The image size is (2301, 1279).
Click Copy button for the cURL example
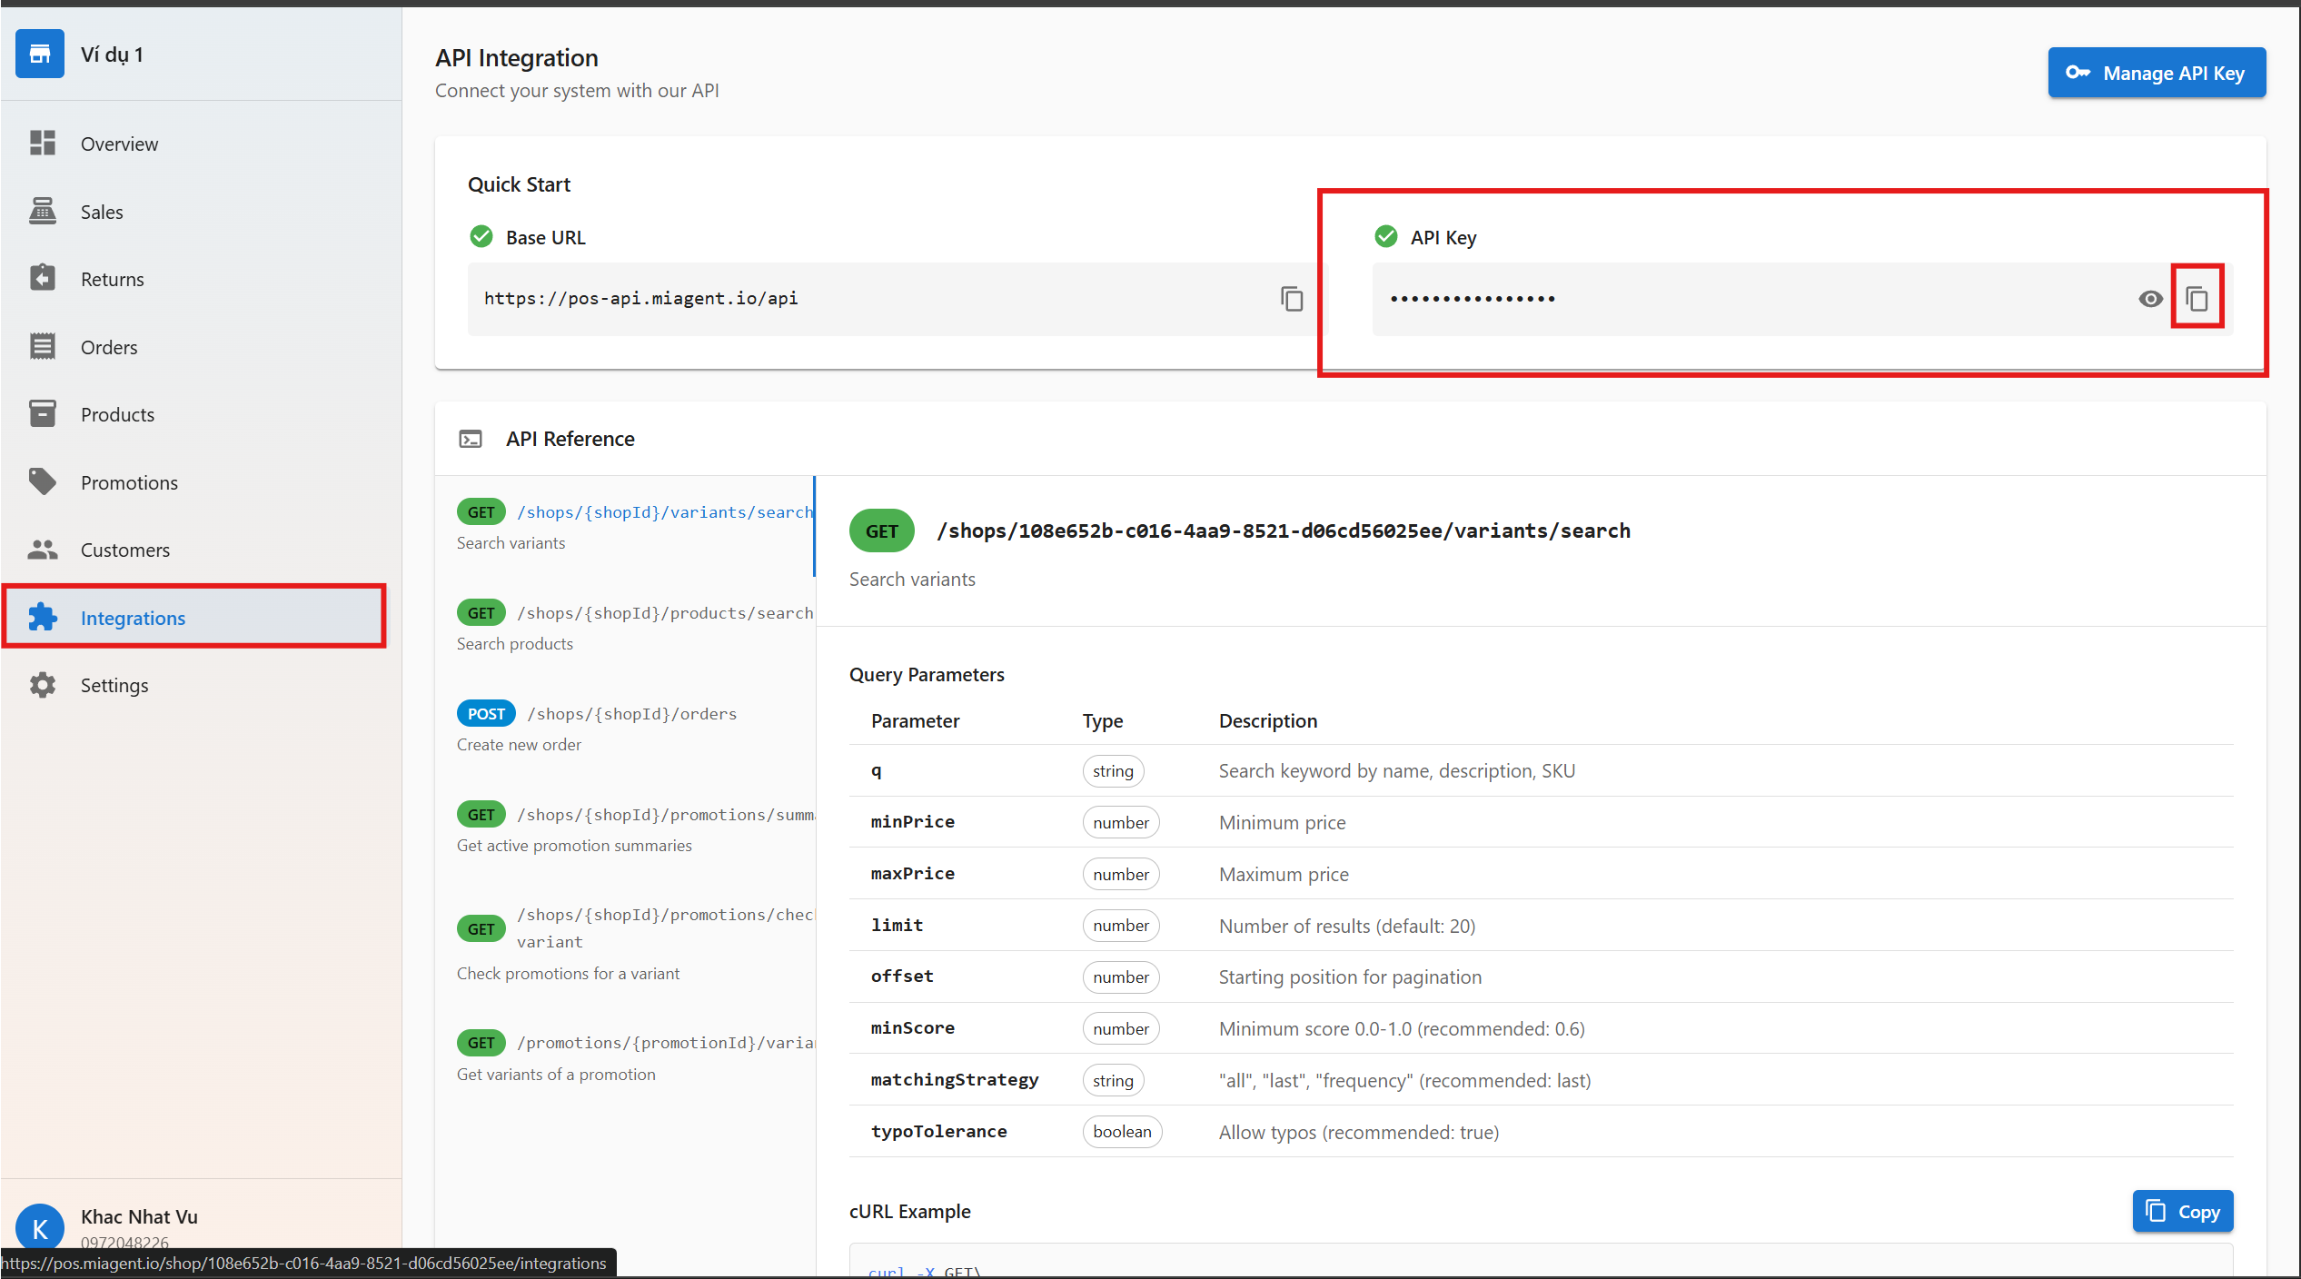tap(2182, 1212)
